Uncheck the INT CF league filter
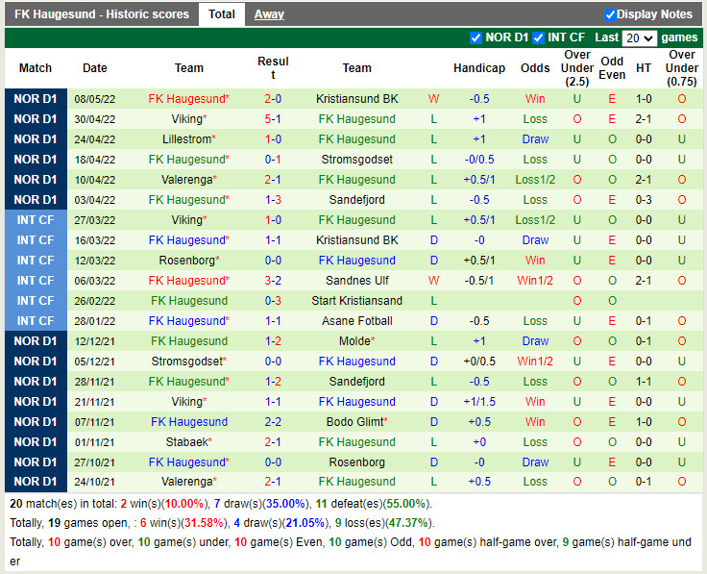 pyautogui.click(x=538, y=37)
